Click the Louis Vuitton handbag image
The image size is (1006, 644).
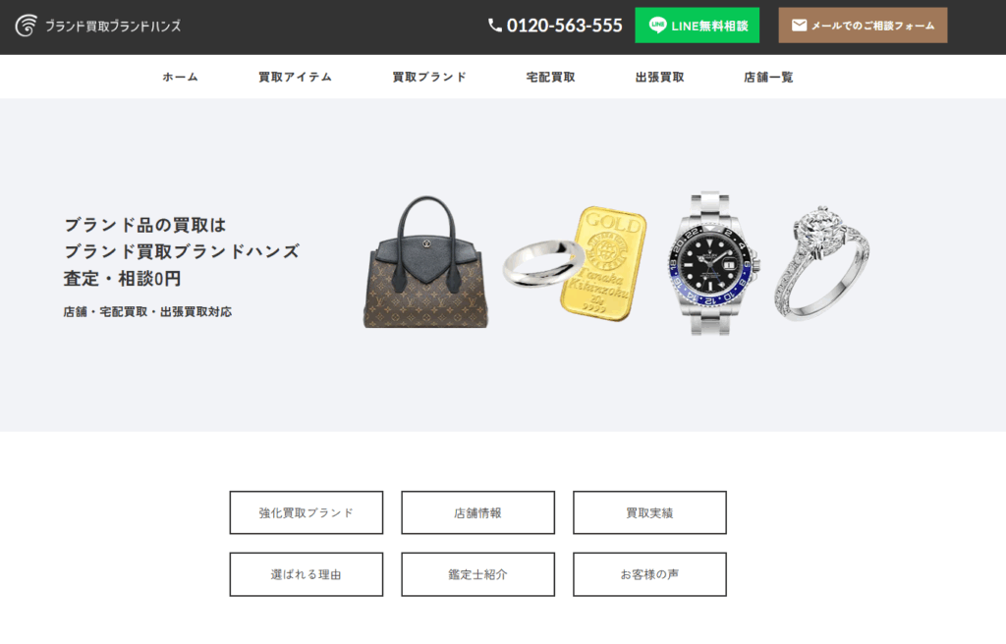pos(426,262)
